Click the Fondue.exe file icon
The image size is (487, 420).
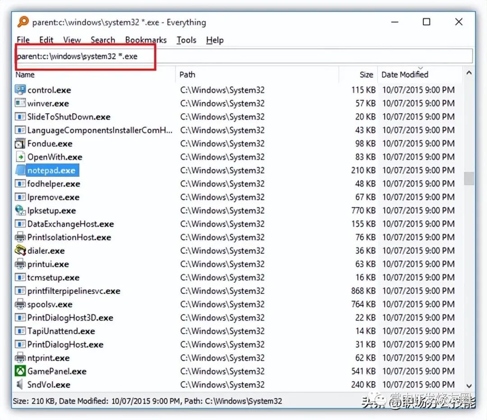click(x=20, y=144)
